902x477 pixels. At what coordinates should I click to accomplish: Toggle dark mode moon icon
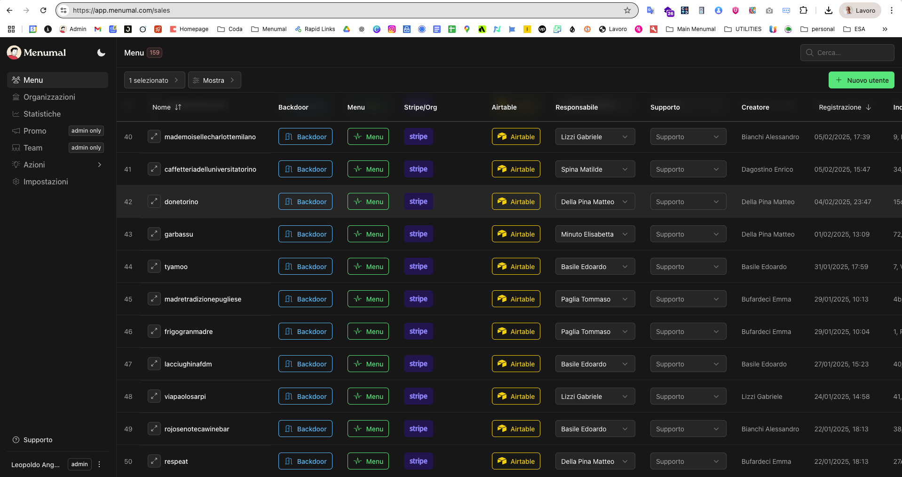(x=101, y=53)
